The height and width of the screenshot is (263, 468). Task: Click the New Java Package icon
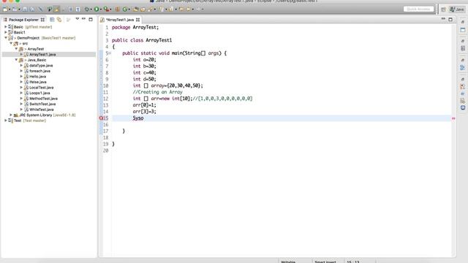pyautogui.click(x=117, y=9)
